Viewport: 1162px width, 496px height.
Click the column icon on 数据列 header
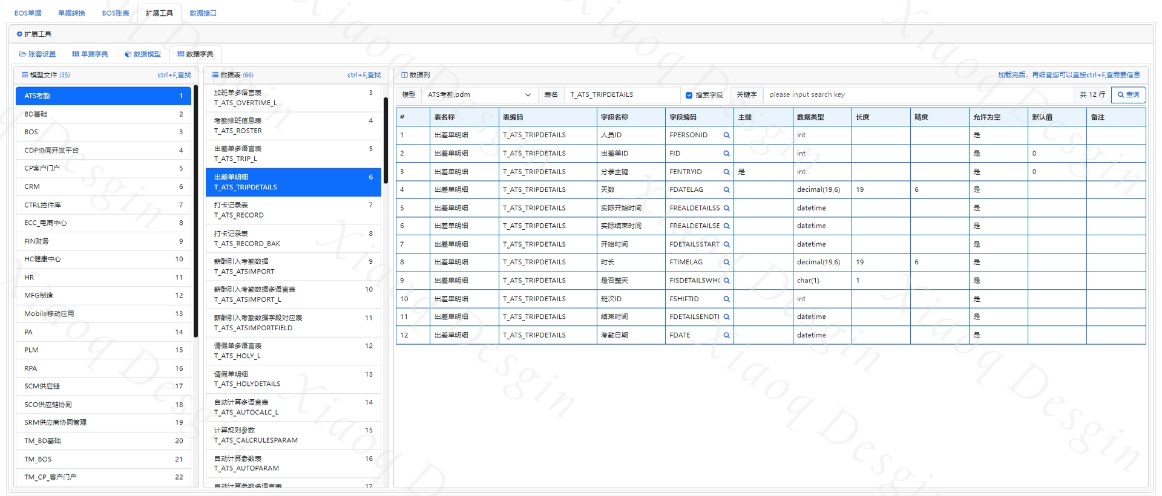click(x=404, y=75)
